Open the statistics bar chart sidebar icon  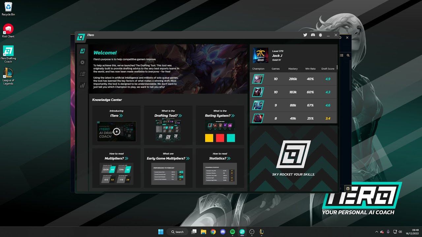coord(82,85)
